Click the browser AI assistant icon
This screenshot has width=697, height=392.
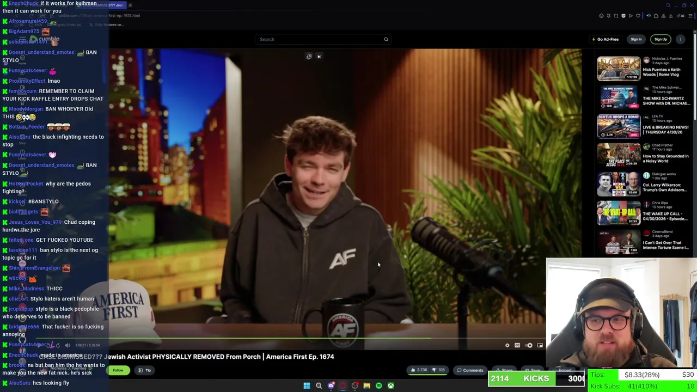(x=681, y=16)
